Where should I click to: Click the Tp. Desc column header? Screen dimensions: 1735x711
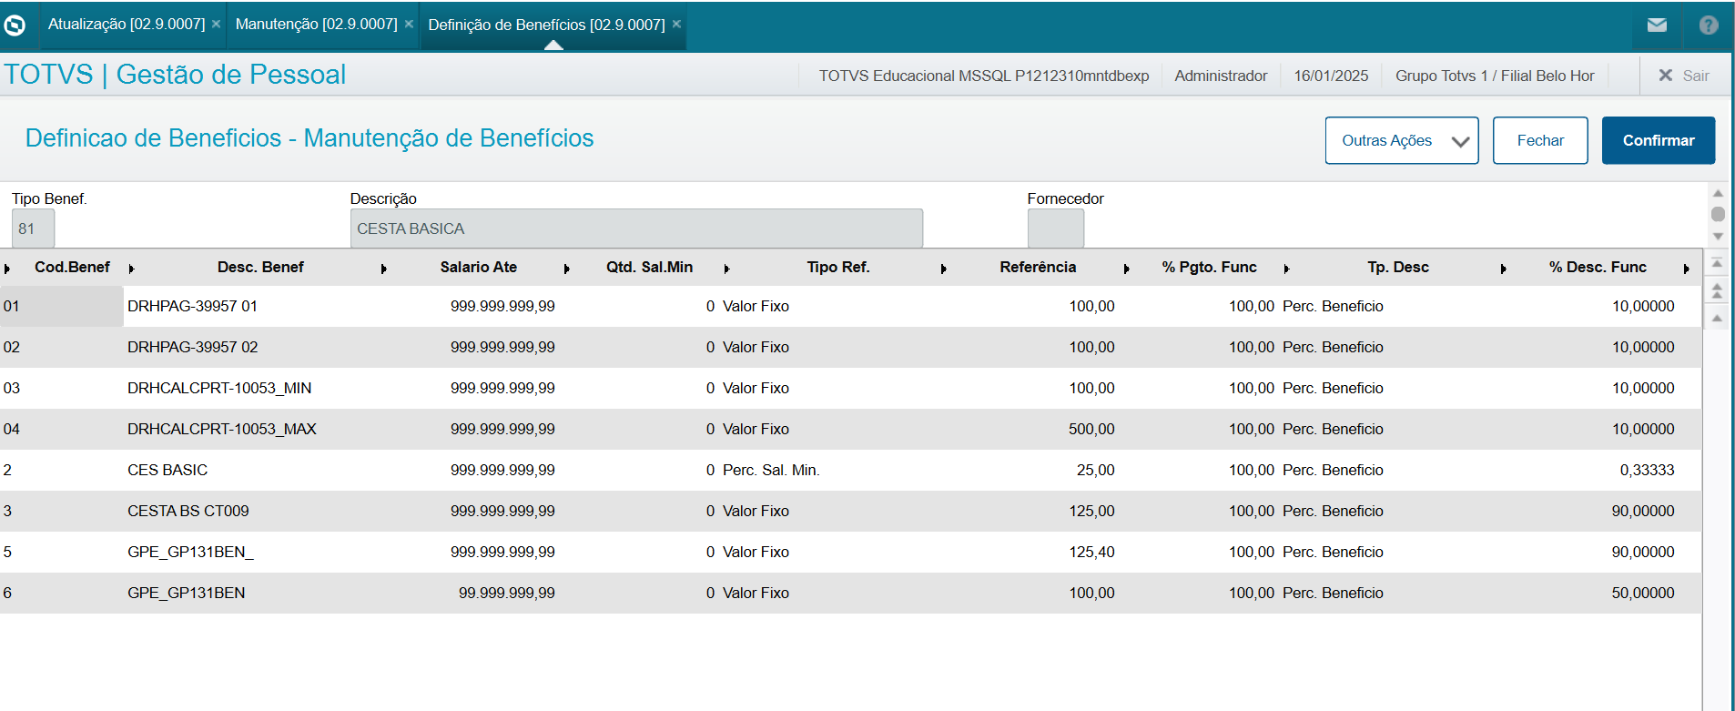point(1398,267)
